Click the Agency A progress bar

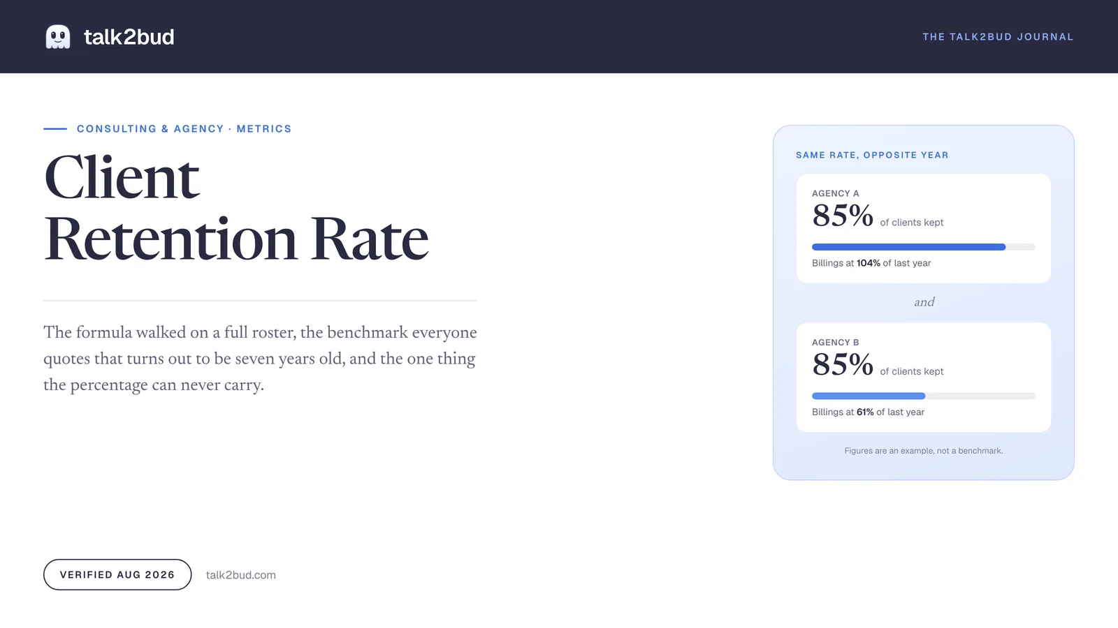coord(923,247)
